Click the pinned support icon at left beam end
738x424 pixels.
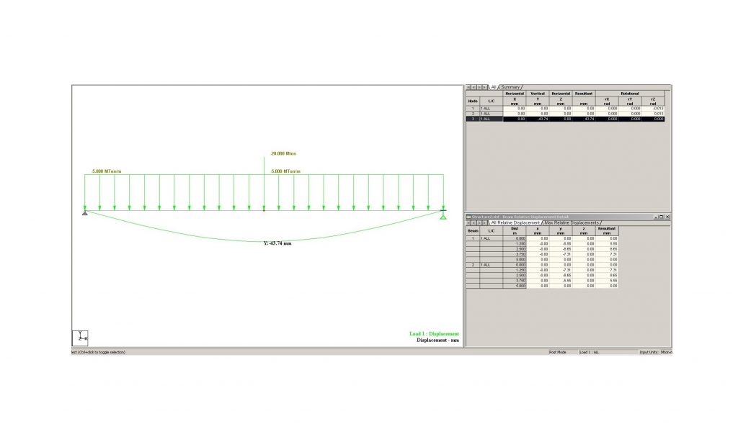(85, 211)
